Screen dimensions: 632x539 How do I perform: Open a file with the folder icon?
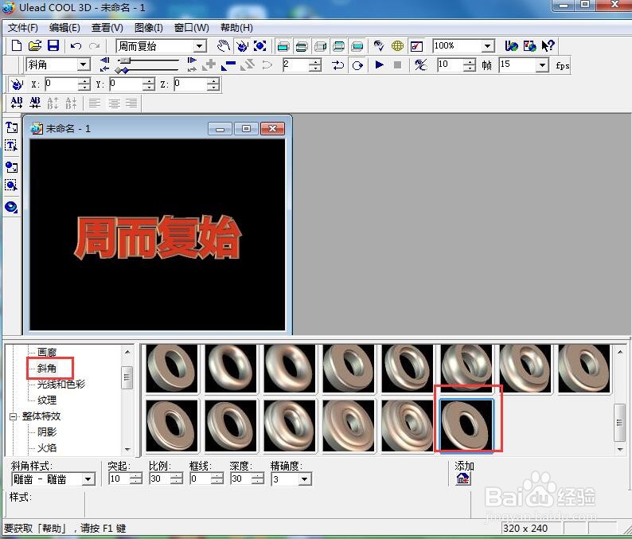35,46
